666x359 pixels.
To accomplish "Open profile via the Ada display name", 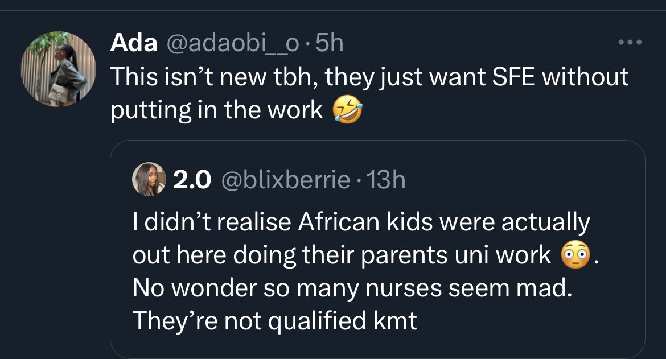I will coord(134,43).
